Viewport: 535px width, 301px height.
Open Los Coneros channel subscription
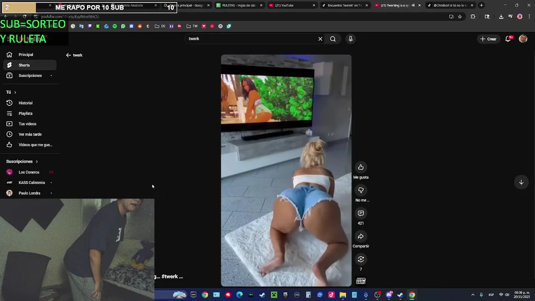[x=29, y=172]
